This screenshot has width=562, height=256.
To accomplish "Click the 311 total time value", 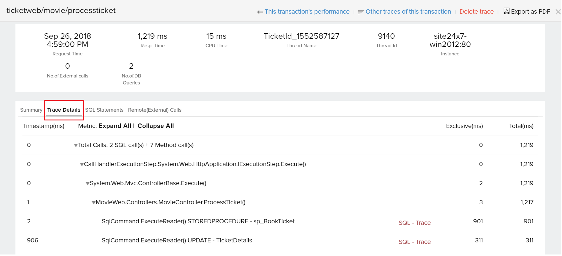I will [x=530, y=240].
